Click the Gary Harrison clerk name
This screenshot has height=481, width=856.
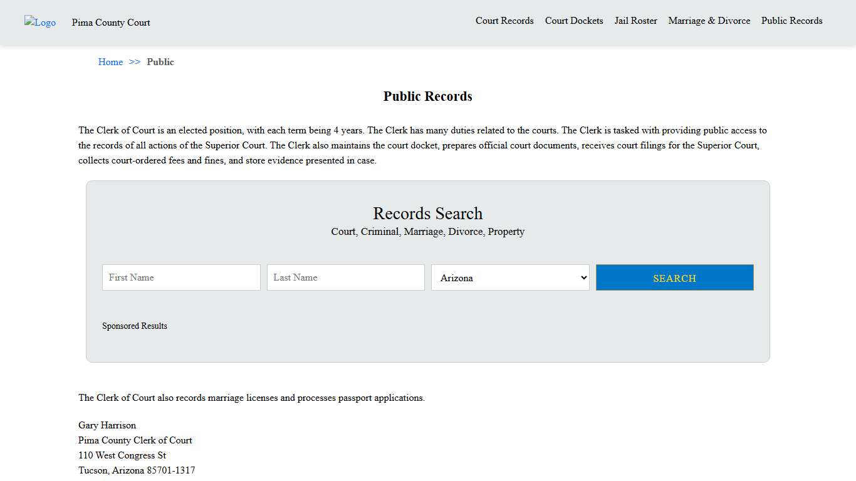pos(107,425)
